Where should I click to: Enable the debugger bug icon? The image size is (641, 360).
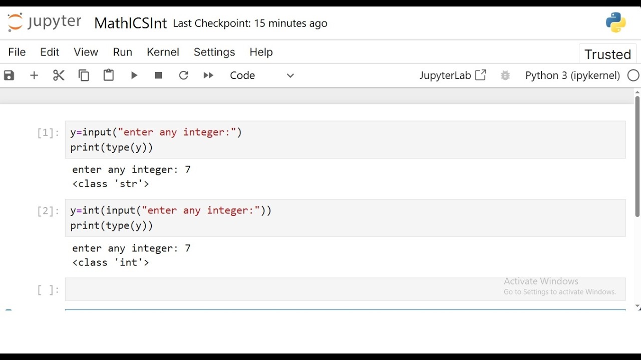[505, 75]
